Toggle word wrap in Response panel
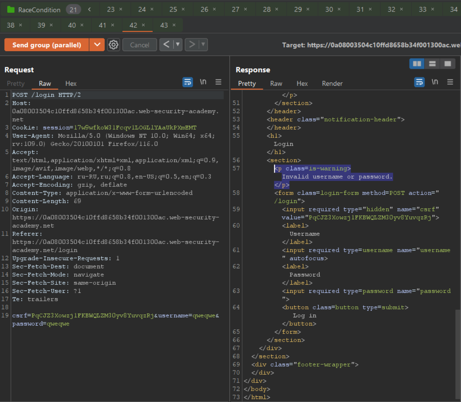The width and height of the screenshot is (461, 402). click(x=420, y=82)
